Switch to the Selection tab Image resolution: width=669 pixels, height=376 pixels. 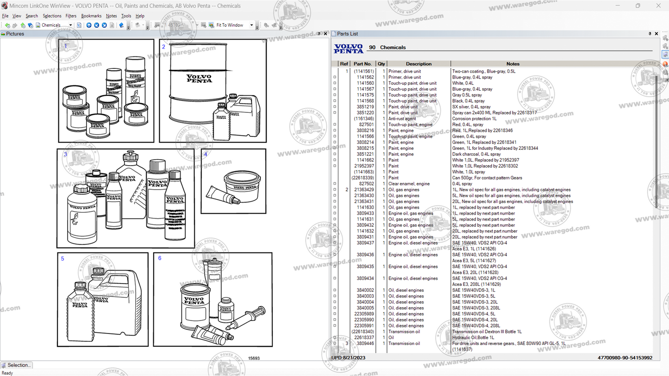point(16,365)
